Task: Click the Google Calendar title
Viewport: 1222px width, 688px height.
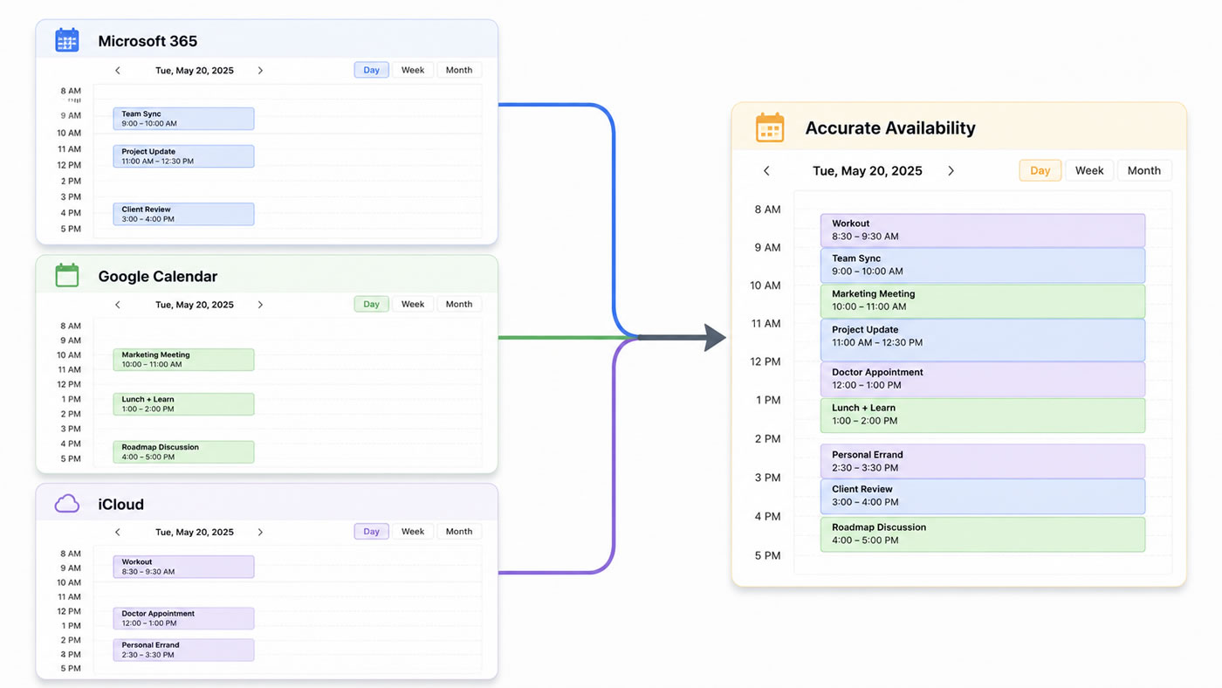Action: coord(158,276)
